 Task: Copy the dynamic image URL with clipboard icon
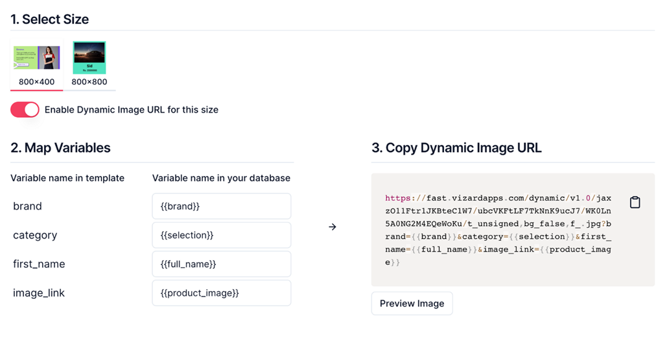[x=635, y=202]
